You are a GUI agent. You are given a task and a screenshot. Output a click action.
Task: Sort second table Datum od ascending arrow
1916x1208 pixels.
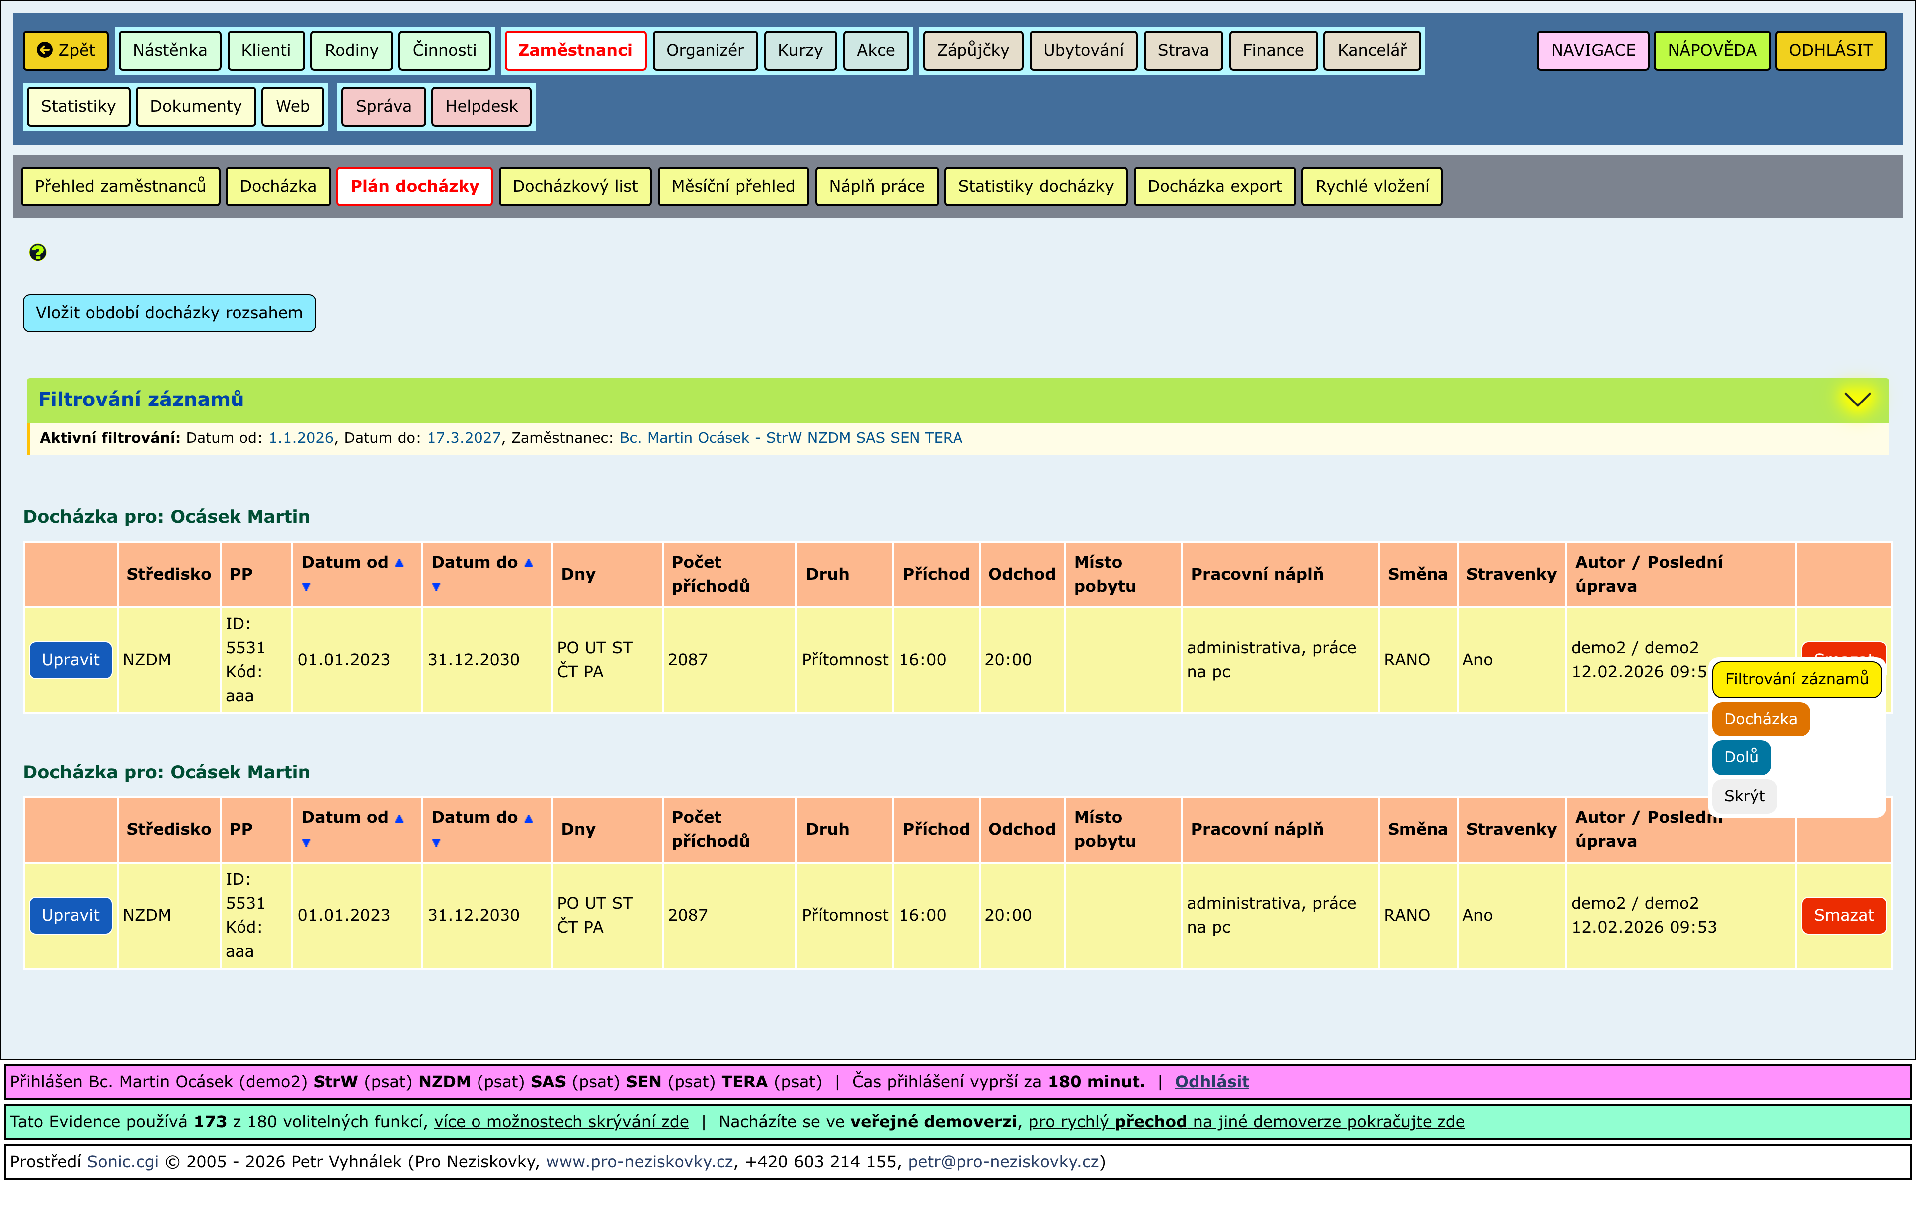(x=400, y=818)
